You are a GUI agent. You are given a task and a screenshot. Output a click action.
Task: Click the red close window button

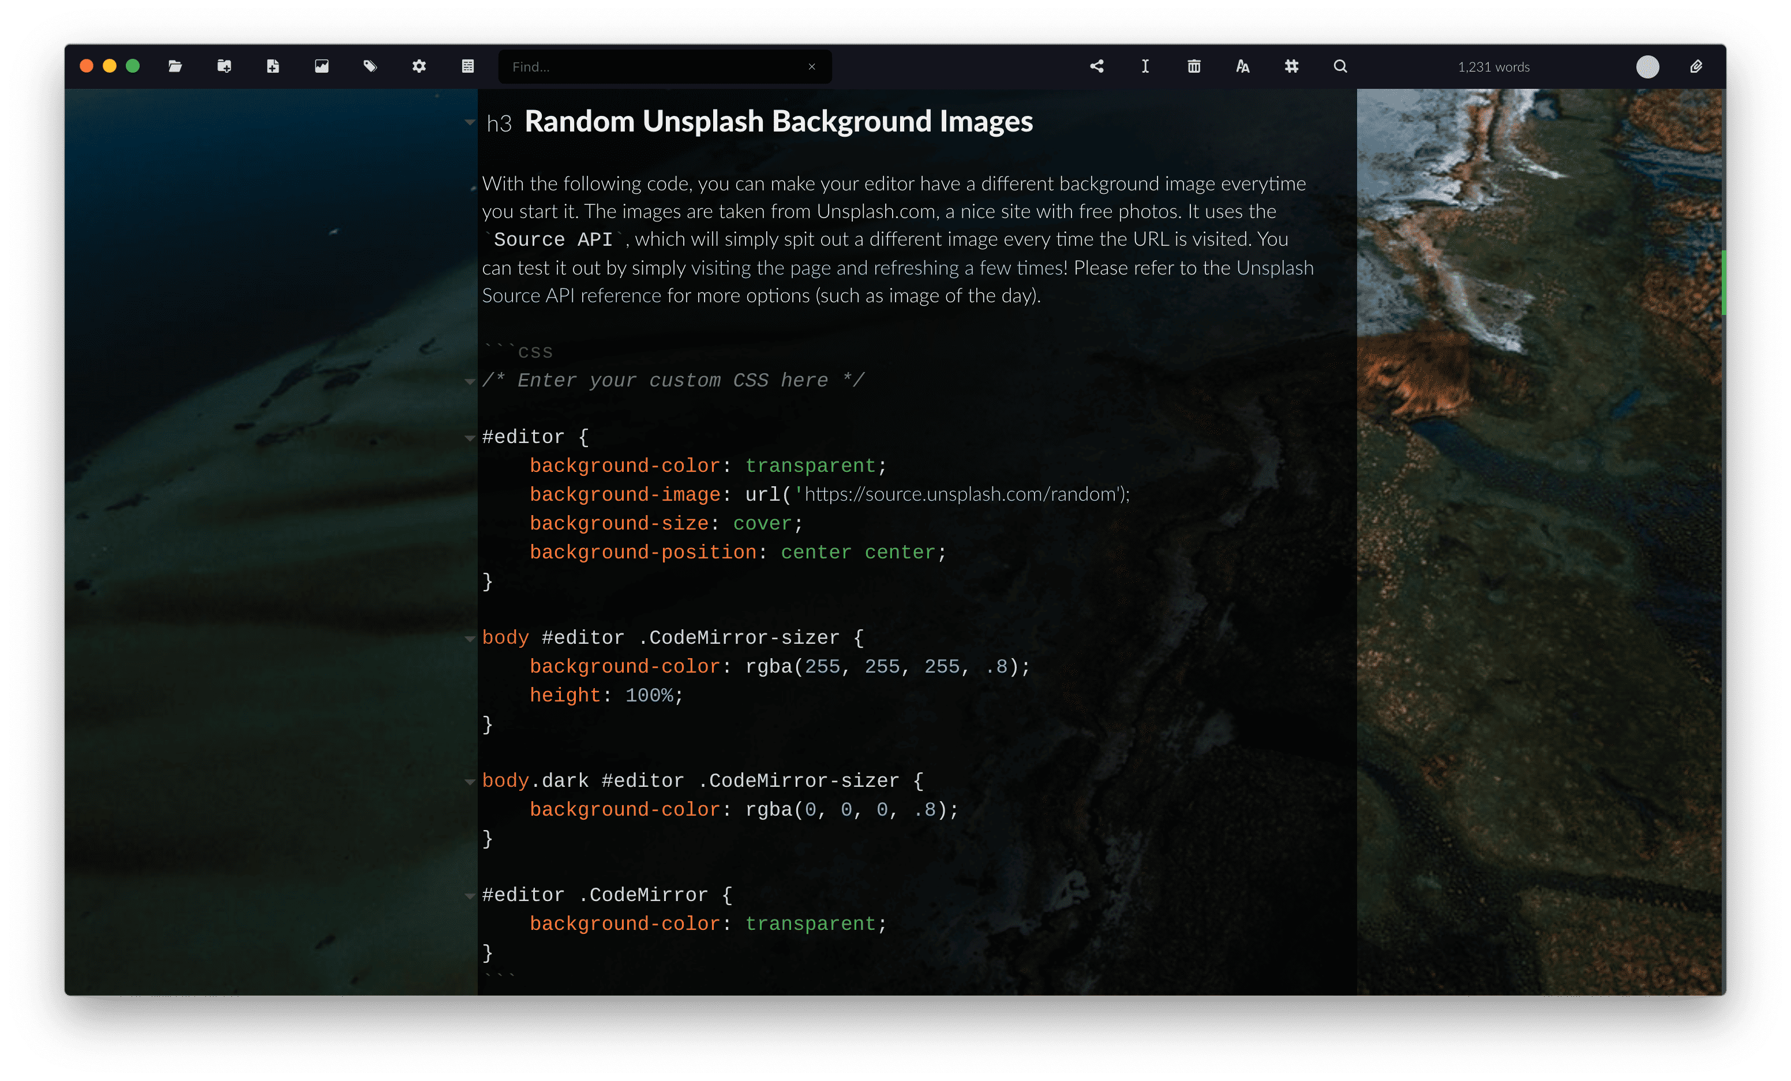pyautogui.click(x=87, y=66)
